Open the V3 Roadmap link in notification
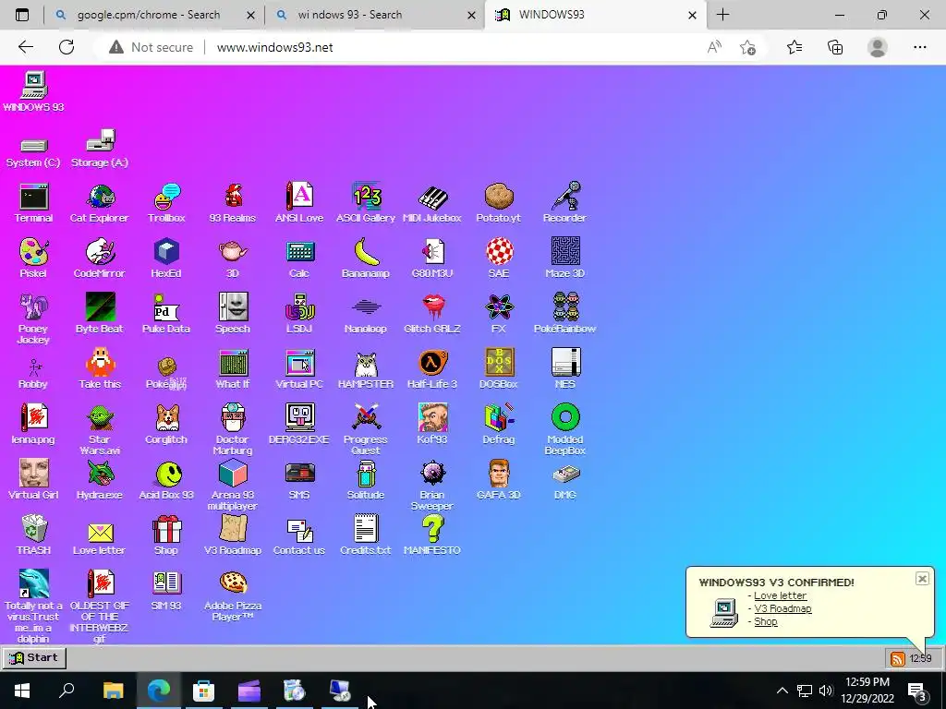Screen dimensions: 946x709 (782, 609)
